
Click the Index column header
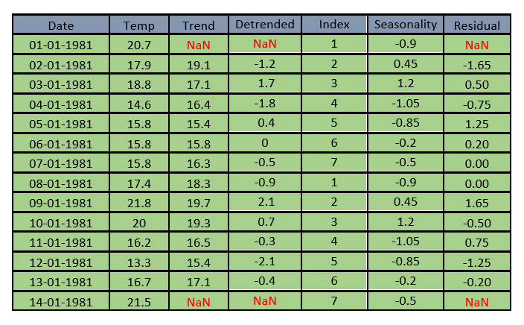334,25
